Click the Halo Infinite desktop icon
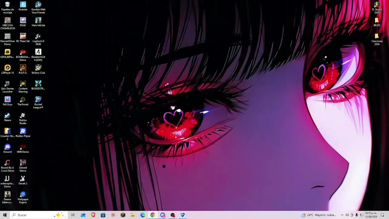The image size is (389, 219). 38,22
